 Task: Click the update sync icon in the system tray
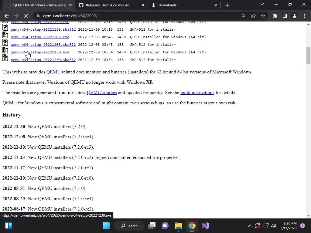[x=258, y=226]
